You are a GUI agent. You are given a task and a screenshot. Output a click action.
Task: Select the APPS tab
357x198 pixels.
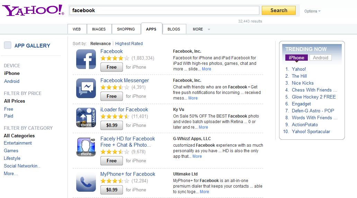(151, 29)
